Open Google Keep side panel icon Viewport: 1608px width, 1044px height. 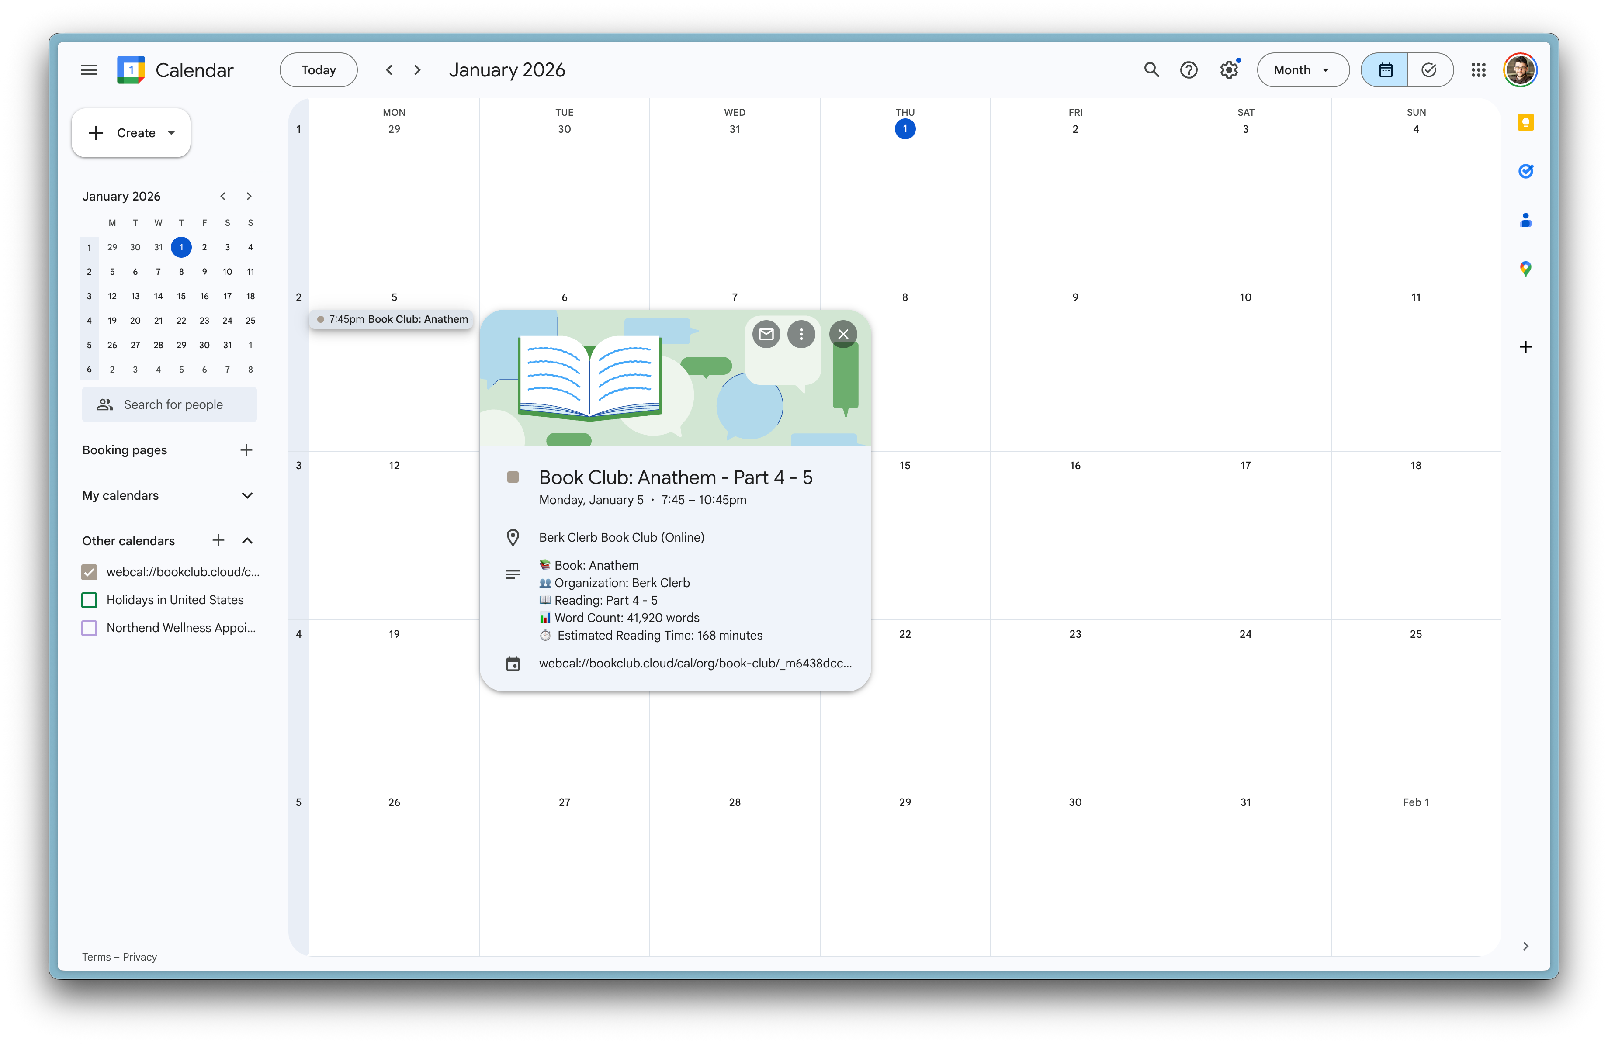(x=1525, y=122)
